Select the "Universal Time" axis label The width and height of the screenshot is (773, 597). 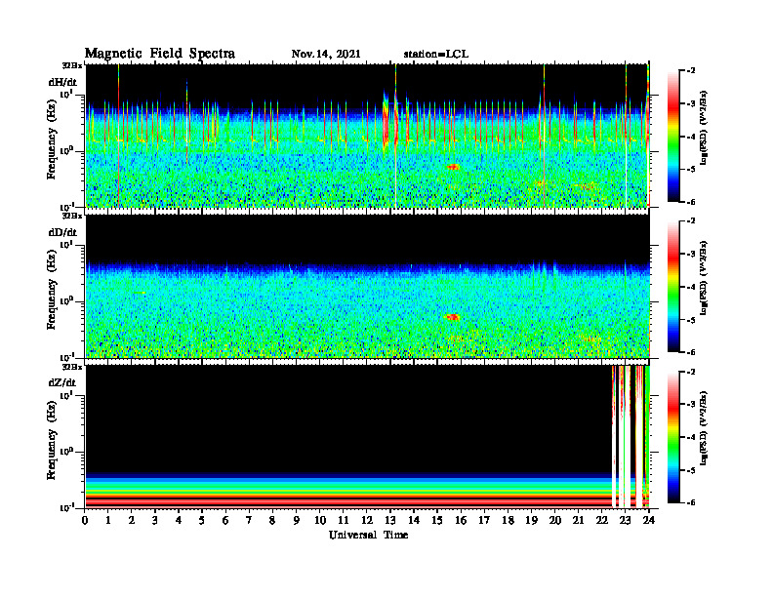click(x=368, y=535)
